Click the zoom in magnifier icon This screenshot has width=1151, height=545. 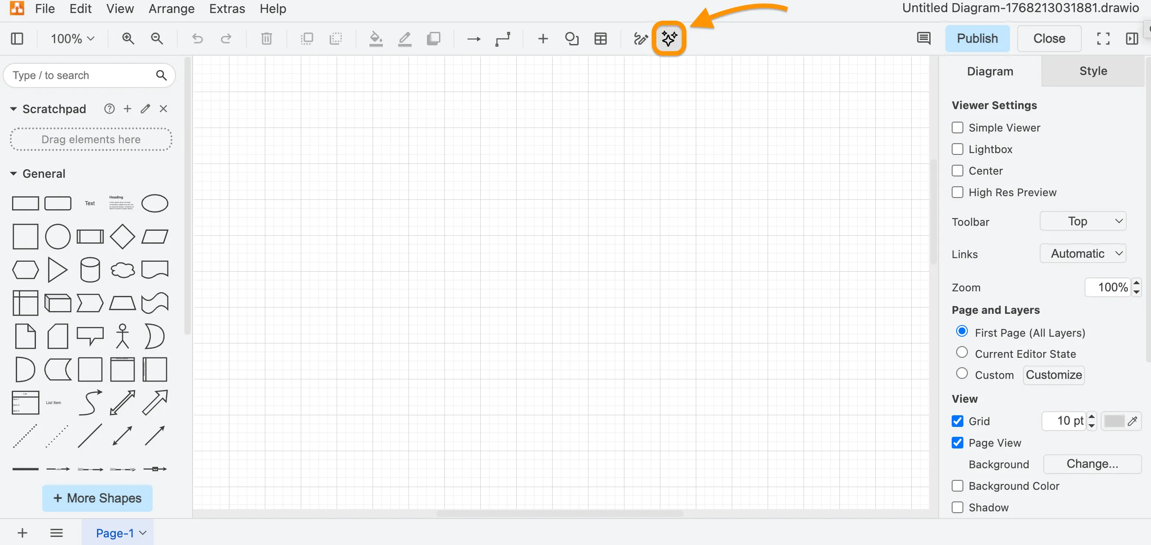coord(128,39)
